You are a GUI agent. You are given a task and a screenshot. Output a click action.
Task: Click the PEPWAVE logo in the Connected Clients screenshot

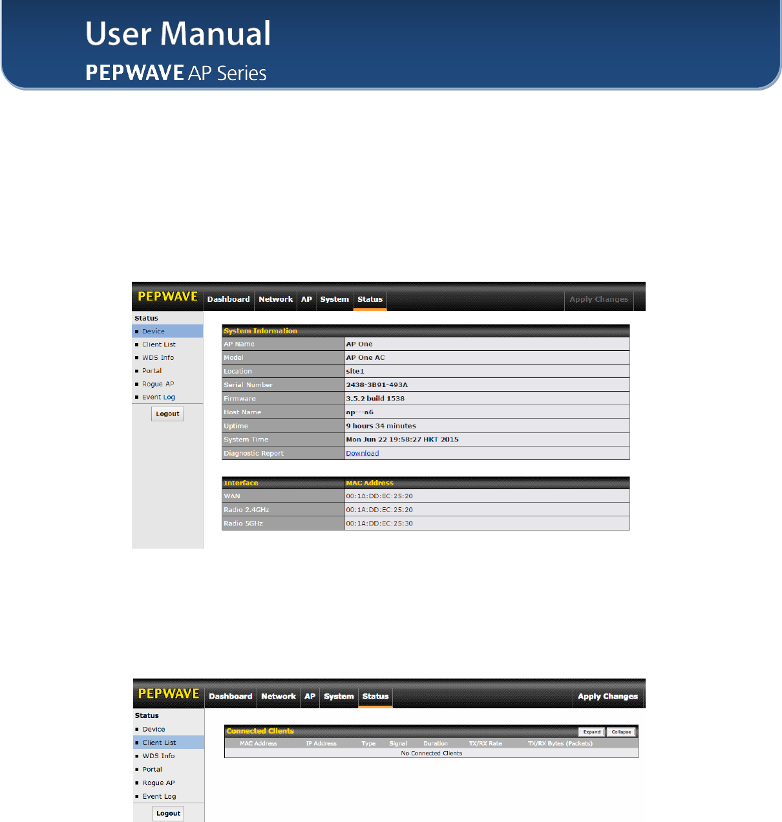(x=169, y=693)
